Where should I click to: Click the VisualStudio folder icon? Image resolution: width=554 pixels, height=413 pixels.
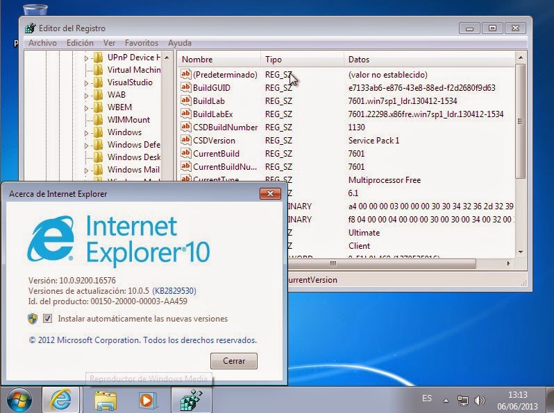click(99, 82)
